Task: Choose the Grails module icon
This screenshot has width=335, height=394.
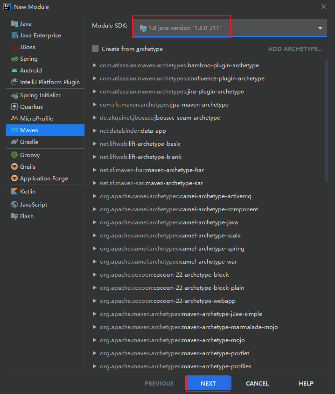Action: [x=14, y=167]
